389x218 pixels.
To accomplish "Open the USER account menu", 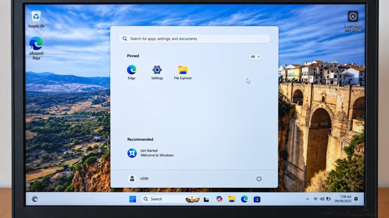I will pyautogui.click(x=138, y=179).
